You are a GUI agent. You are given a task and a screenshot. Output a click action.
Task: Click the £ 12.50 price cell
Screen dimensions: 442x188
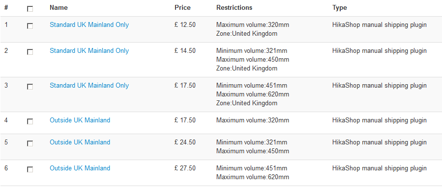[185, 24]
